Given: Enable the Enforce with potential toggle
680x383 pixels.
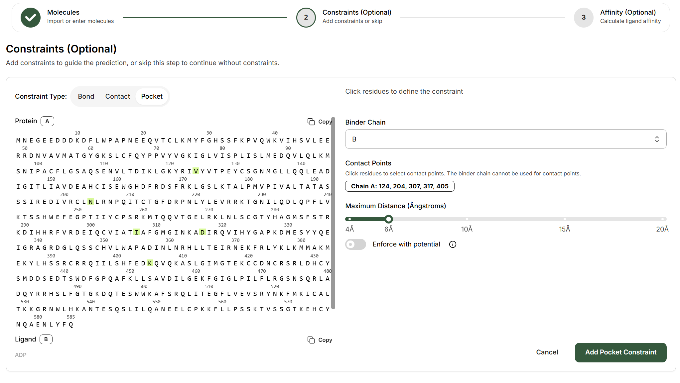Looking at the screenshot, I should [x=355, y=244].
